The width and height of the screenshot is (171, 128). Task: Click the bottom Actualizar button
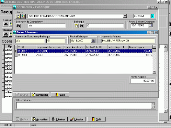[x=40, y=119]
